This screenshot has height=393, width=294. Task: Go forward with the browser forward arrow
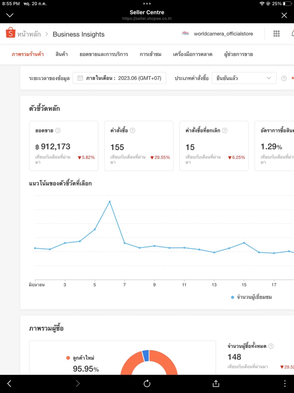(78, 383)
